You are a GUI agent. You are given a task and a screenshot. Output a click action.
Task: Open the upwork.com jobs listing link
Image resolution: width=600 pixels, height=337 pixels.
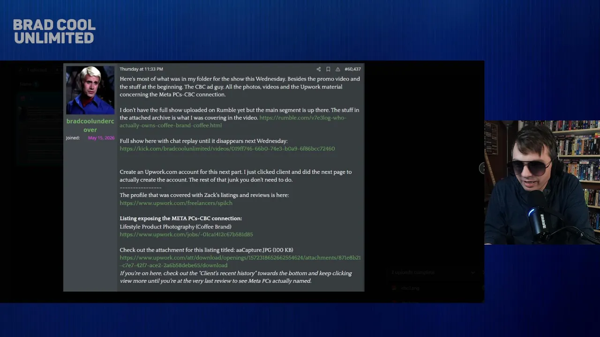tap(186, 234)
